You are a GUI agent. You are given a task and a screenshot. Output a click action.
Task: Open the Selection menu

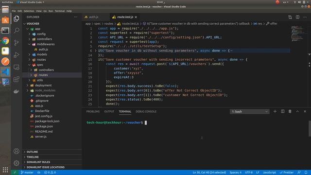[29, 11]
